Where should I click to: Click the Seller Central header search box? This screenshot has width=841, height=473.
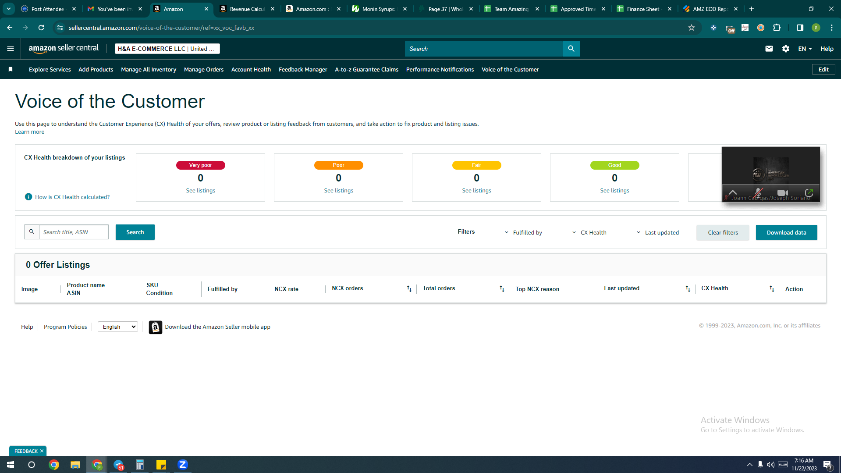click(x=483, y=49)
